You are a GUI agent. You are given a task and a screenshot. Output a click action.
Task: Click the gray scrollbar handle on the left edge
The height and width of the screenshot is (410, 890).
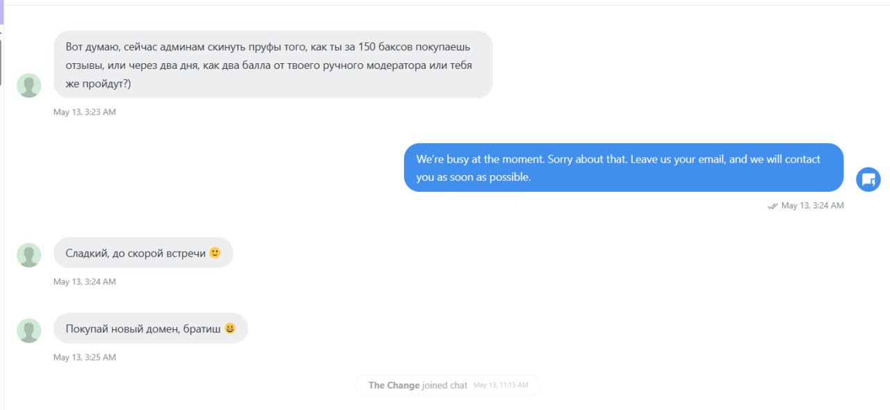tap(1, 63)
